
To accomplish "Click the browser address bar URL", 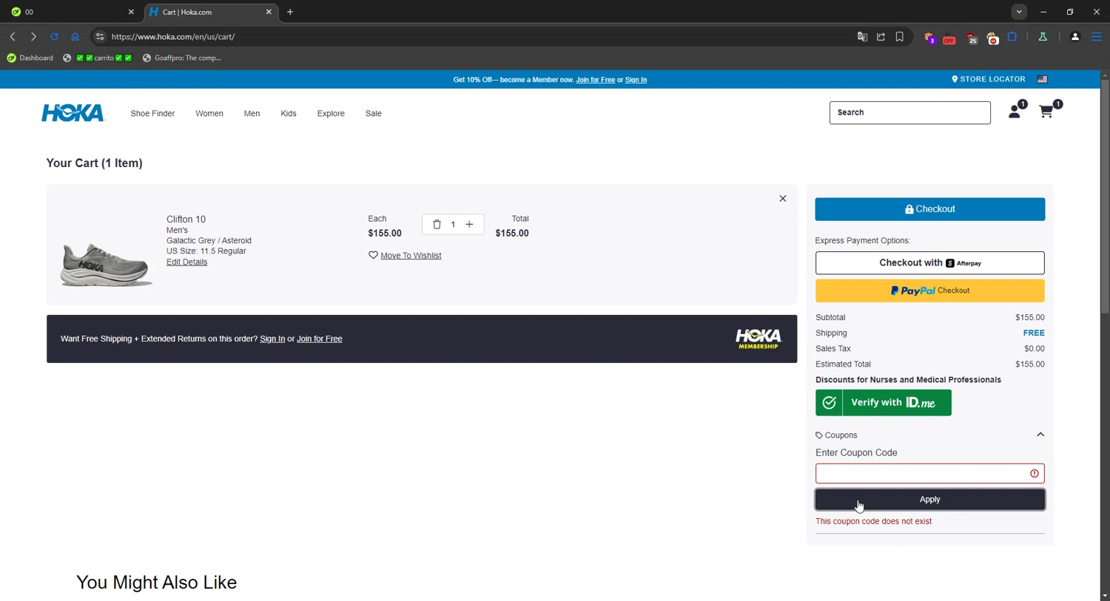I will [x=172, y=37].
